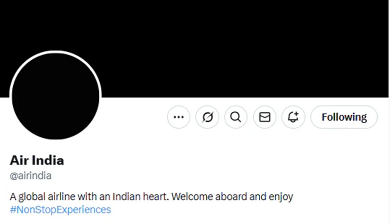Launch Grok analysis from slashed-circle icon
The image size is (390, 224).
pyautogui.click(x=207, y=117)
